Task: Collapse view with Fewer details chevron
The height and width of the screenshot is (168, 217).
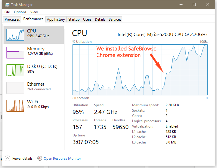Action: coord(8,159)
